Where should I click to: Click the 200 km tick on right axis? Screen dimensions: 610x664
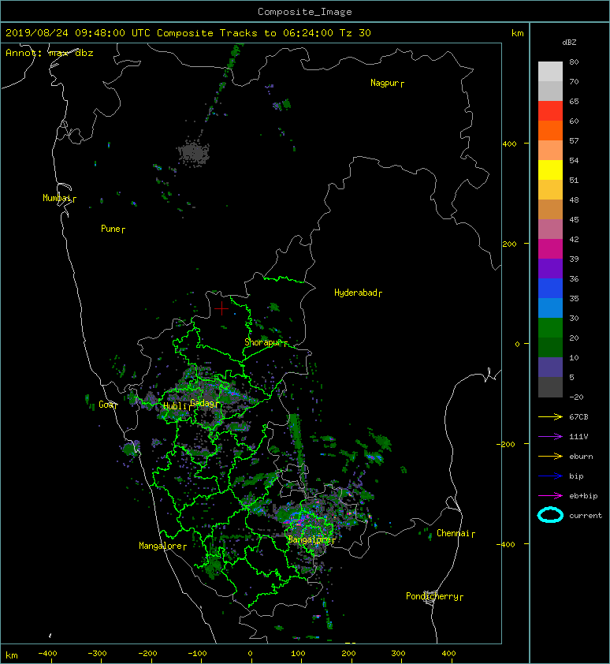click(510, 244)
